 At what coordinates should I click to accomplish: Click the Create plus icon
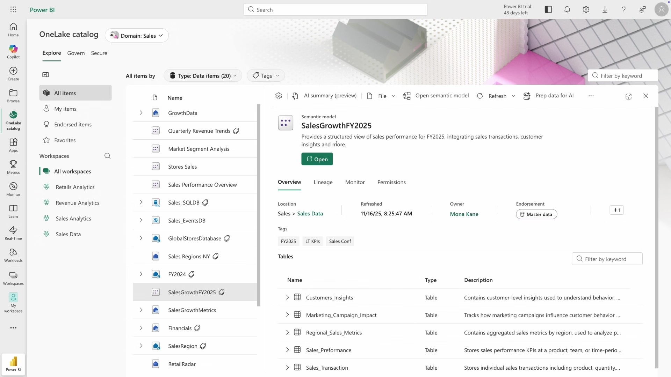13,71
